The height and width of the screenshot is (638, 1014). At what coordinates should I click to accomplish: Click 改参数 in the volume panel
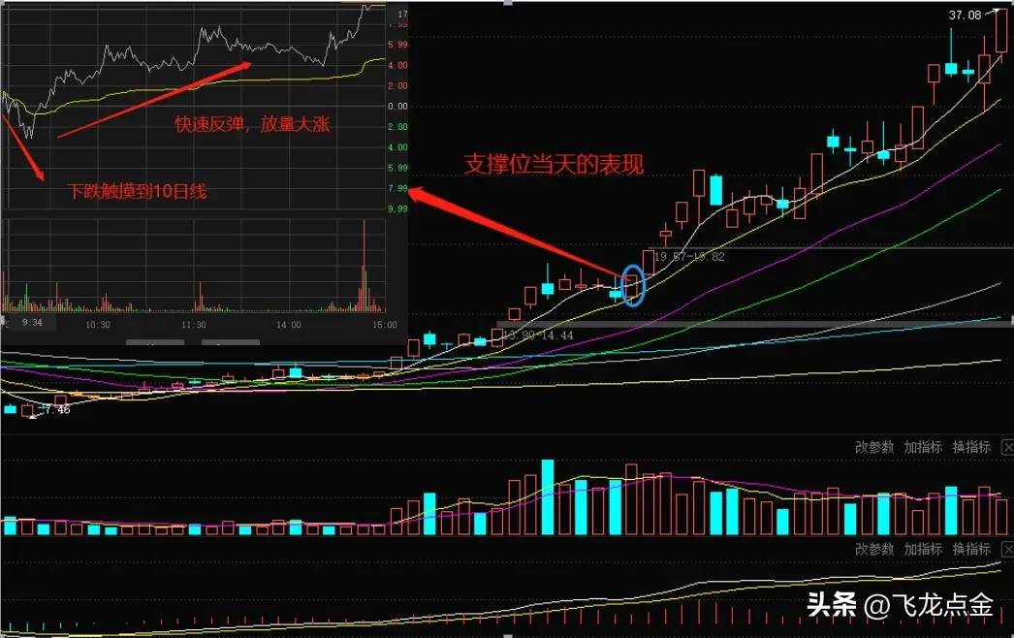coord(873,447)
